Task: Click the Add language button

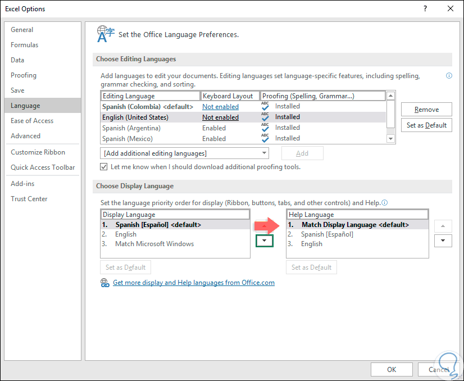Action: point(302,153)
